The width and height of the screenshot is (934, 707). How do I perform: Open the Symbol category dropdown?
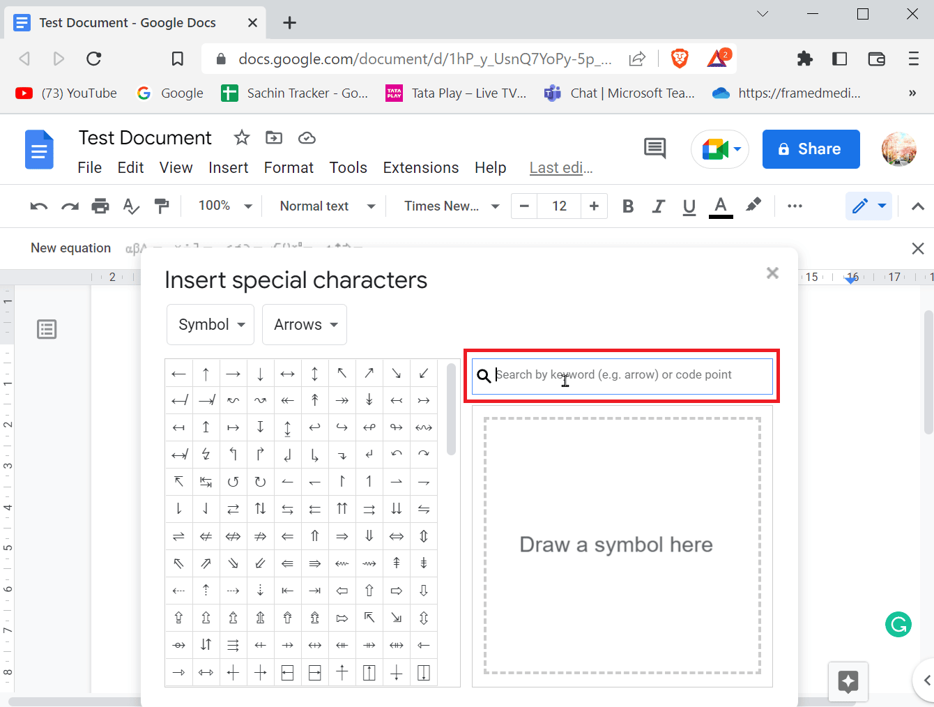click(210, 324)
